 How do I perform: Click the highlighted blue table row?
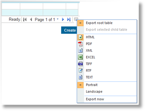click(40, 12)
